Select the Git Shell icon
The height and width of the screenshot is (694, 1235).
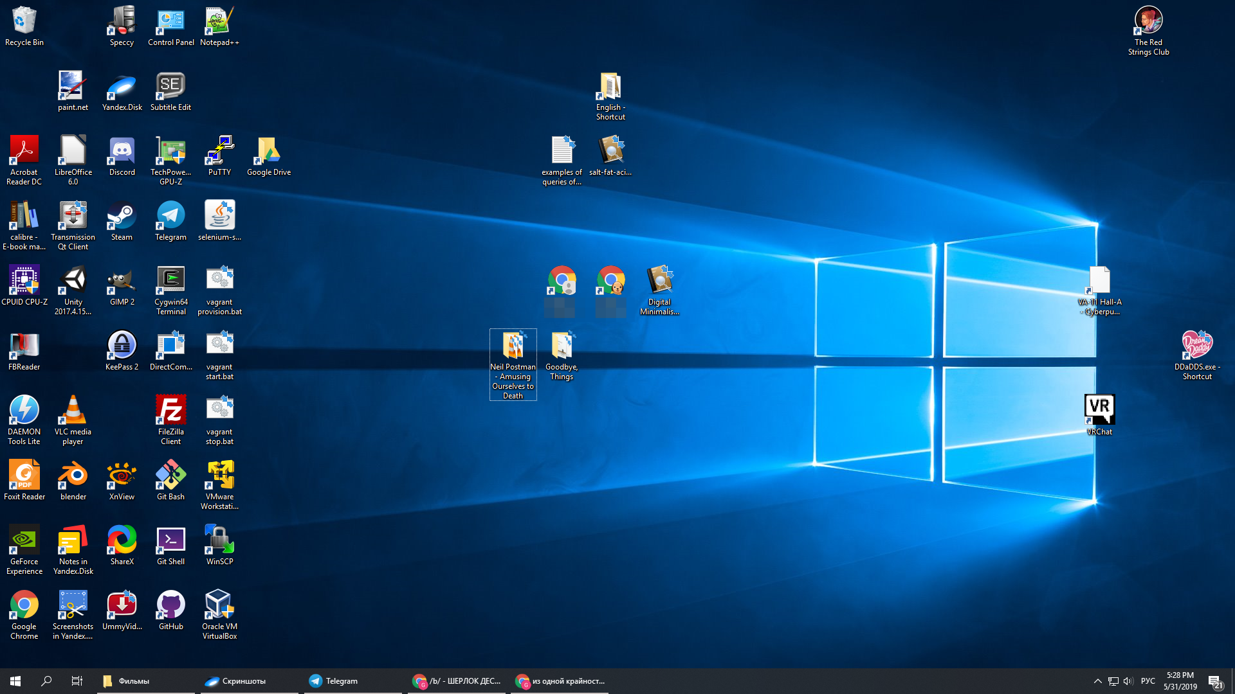tap(170, 545)
